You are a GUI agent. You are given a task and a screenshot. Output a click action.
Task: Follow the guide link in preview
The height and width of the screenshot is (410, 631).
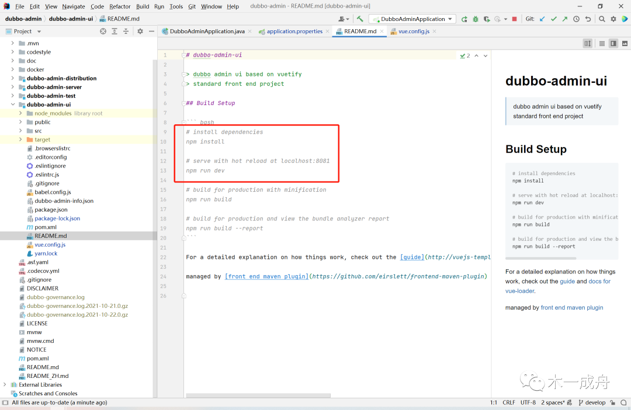pos(567,281)
